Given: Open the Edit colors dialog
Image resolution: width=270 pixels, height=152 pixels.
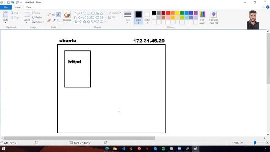Looking at the screenshot, I should click(x=202, y=18).
